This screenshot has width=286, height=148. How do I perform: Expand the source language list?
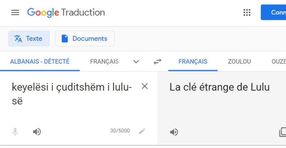(136, 61)
